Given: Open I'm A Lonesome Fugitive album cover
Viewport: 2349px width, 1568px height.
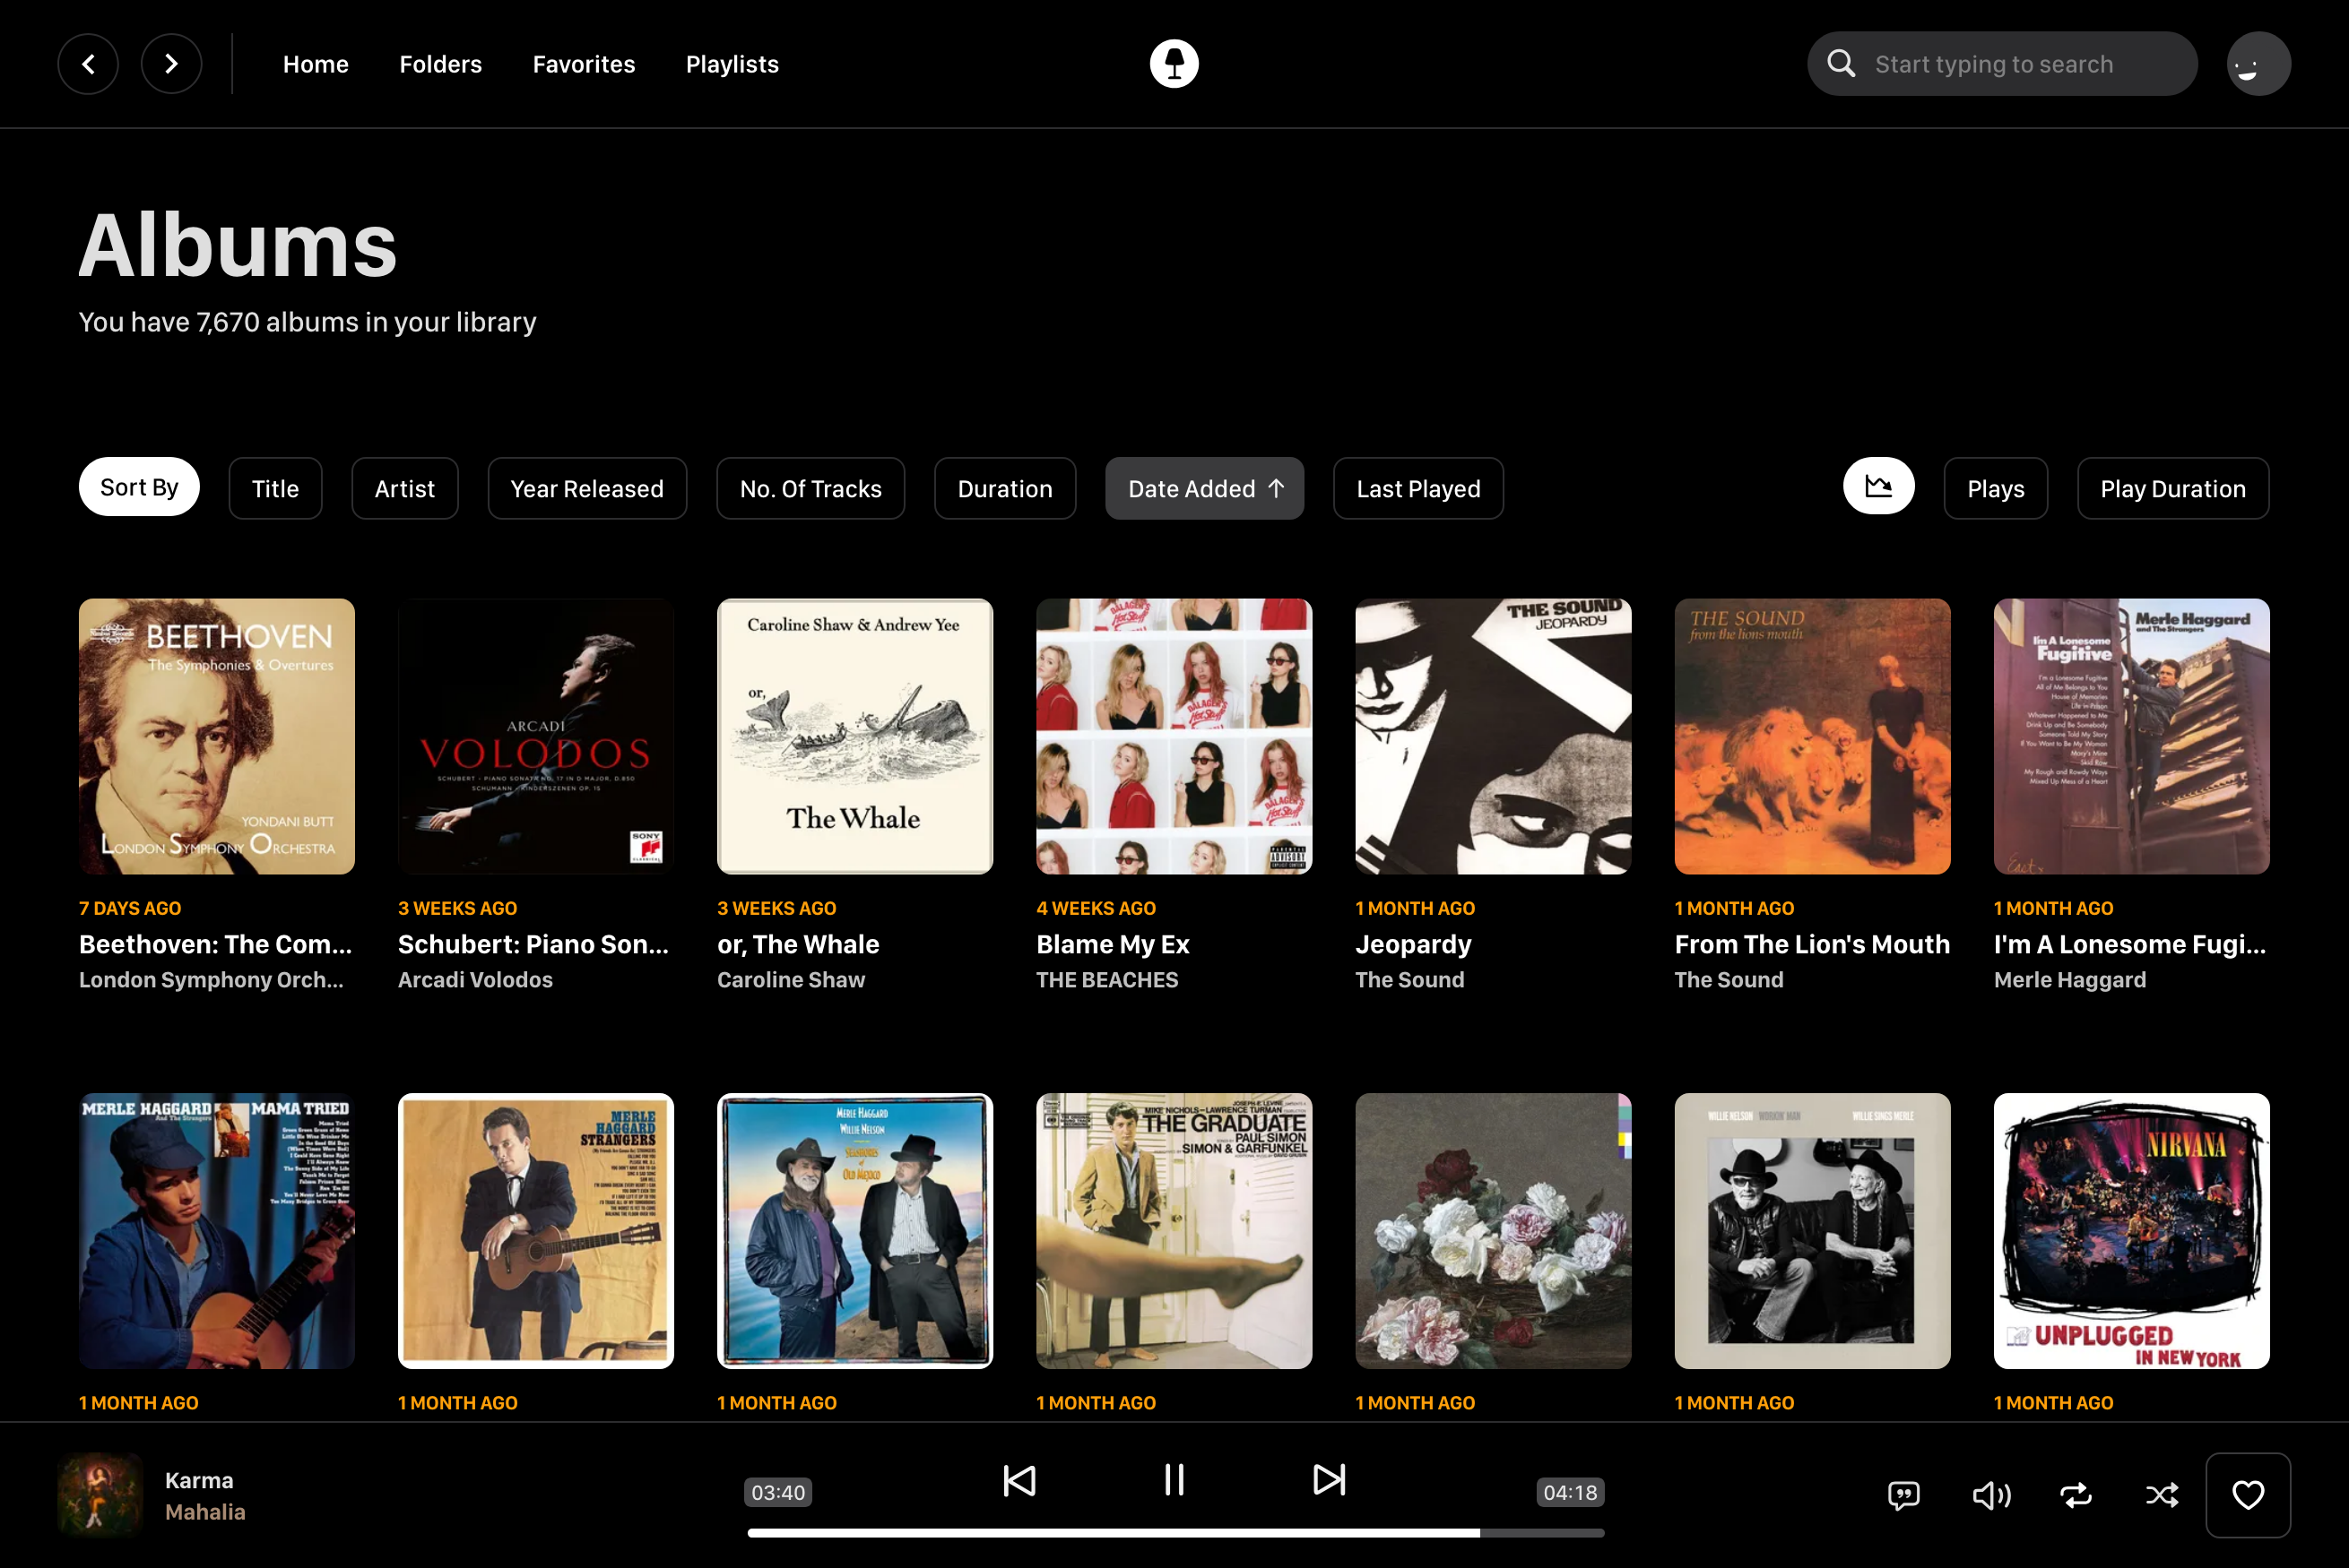Looking at the screenshot, I should pyautogui.click(x=2132, y=736).
